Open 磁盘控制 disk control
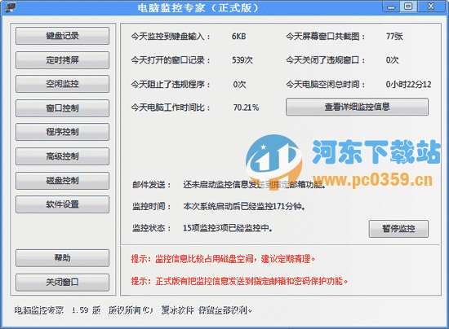 tap(62, 181)
